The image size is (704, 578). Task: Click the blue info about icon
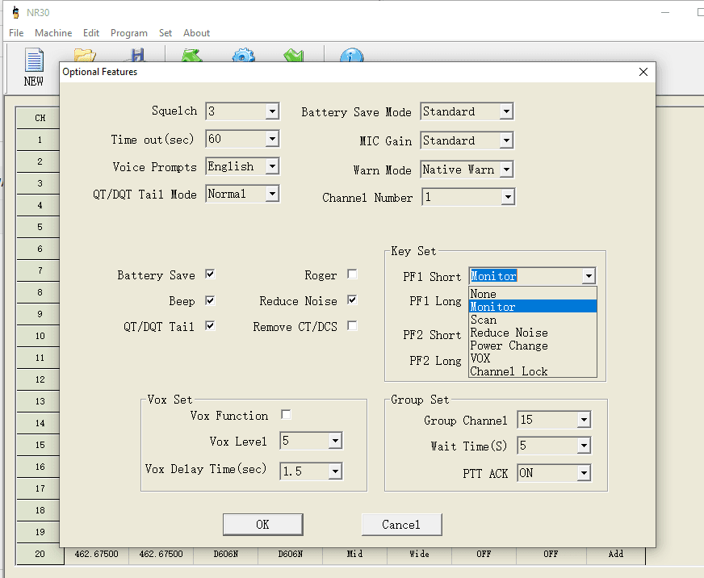click(x=350, y=56)
